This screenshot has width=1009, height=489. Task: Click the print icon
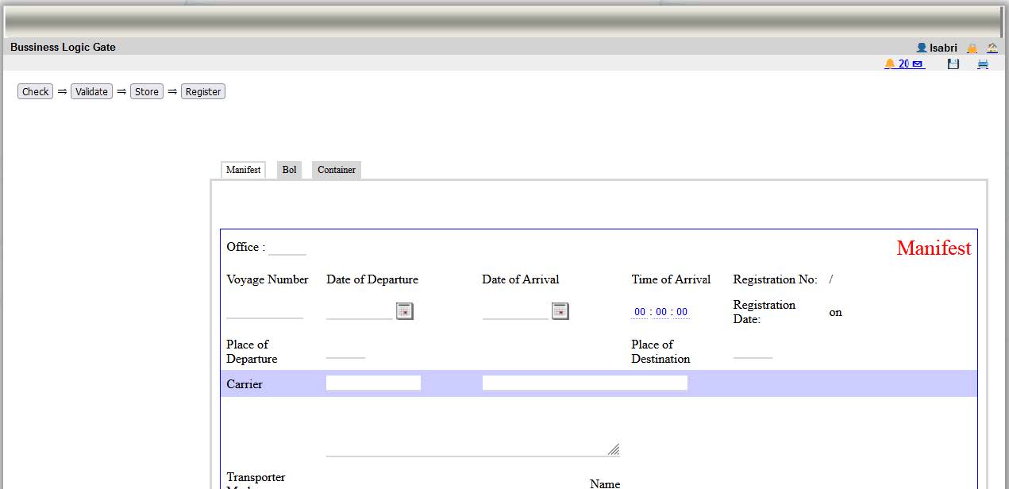[x=983, y=64]
